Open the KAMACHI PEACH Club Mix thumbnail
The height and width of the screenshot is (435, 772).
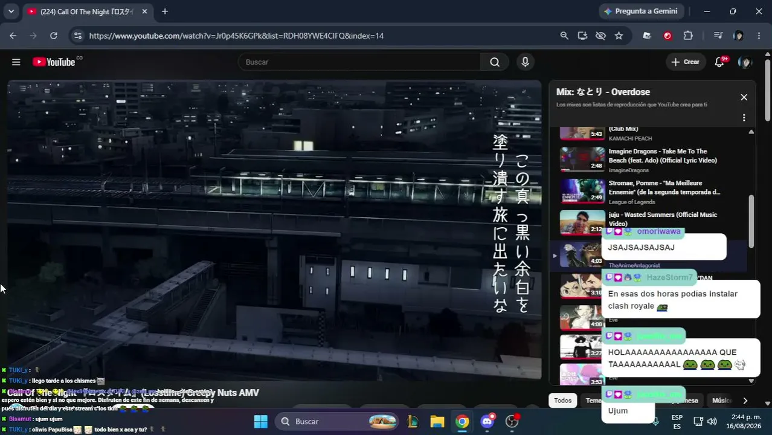582,133
